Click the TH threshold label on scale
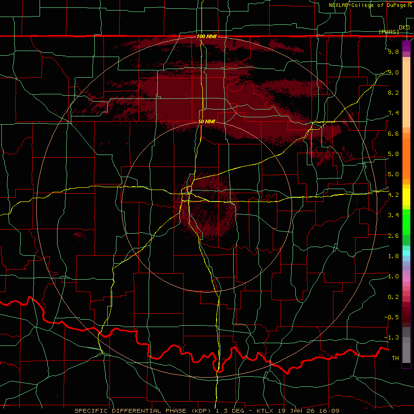This screenshot has width=414, height=414. 395,358
